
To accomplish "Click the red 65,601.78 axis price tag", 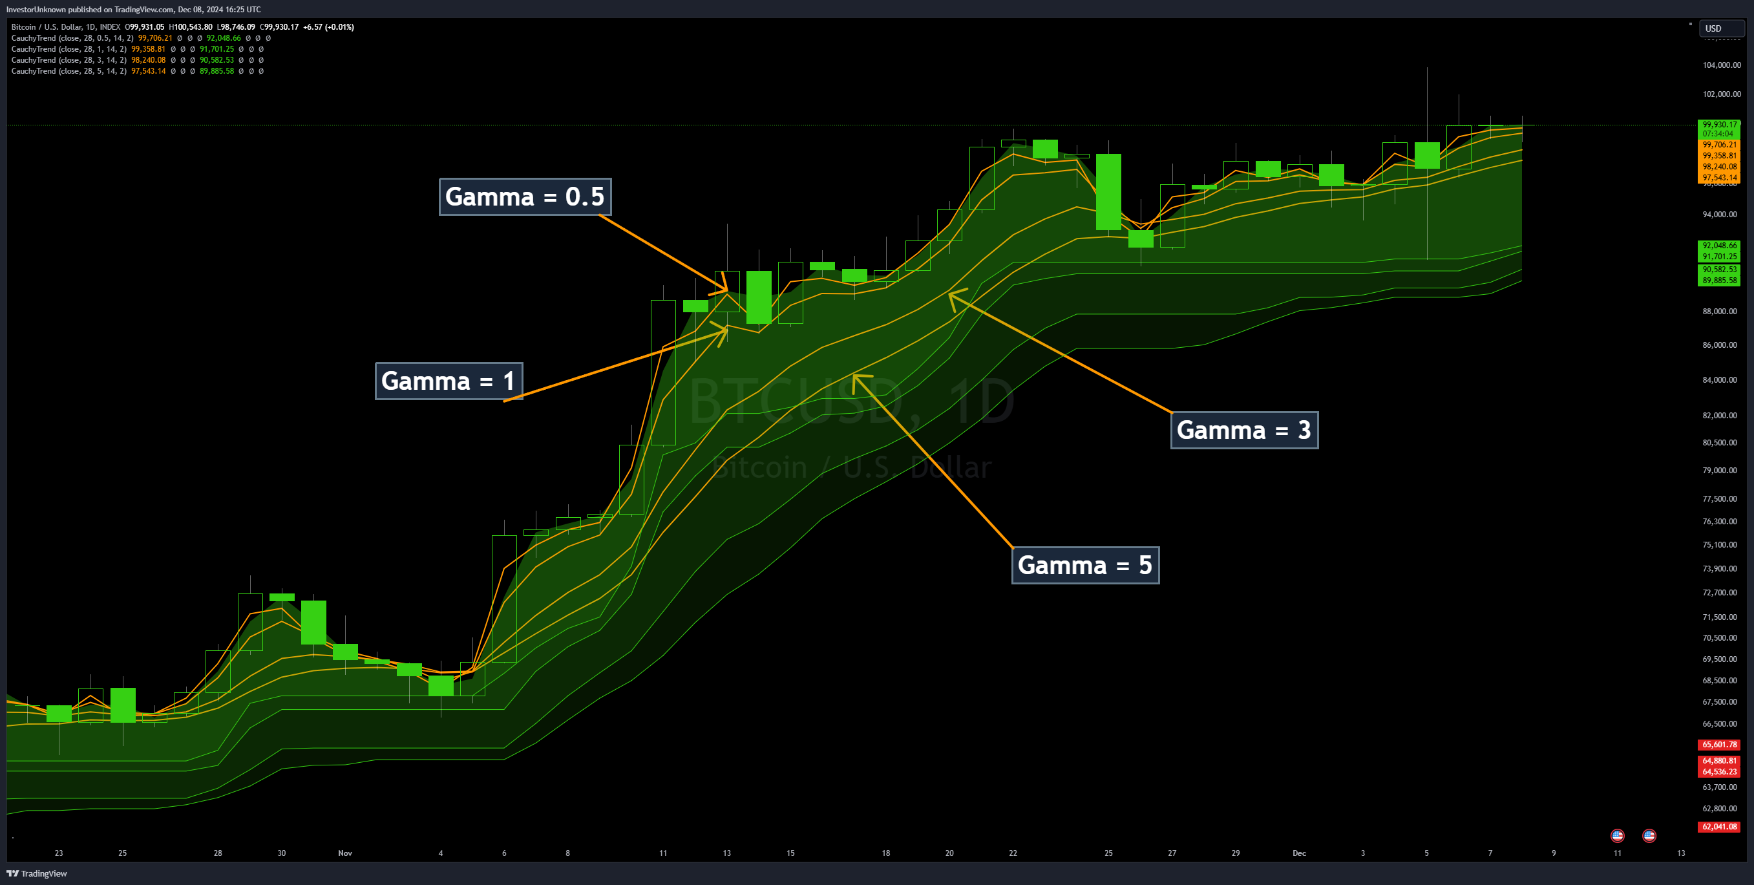I will (x=1719, y=745).
